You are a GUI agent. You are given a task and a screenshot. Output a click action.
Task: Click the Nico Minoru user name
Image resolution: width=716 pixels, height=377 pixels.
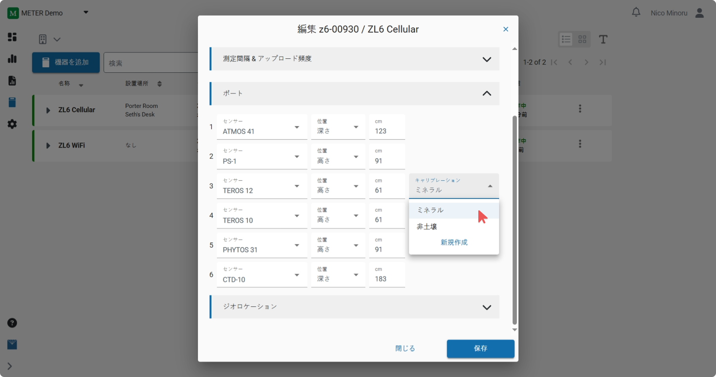[x=669, y=13]
